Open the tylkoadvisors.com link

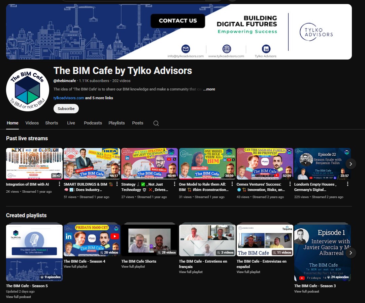69,98
